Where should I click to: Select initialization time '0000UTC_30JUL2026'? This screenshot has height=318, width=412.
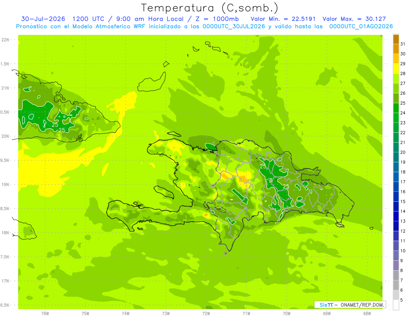234,26
